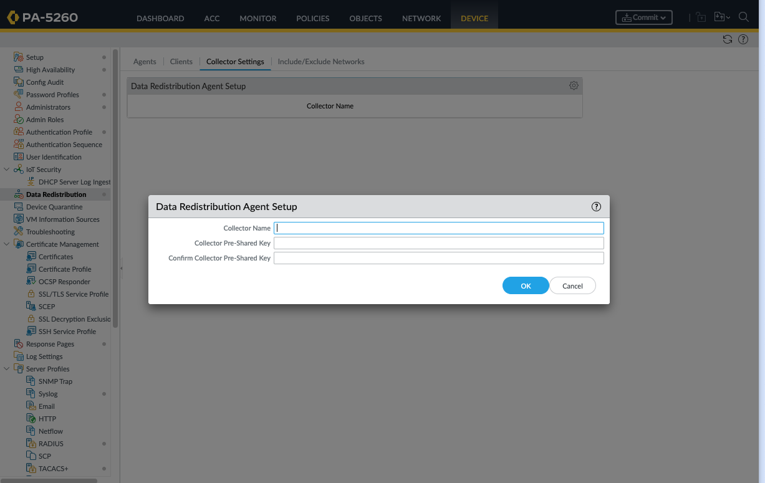765x483 pixels.
Task: Click the High Availability icon
Action: [x=19, y=70]
